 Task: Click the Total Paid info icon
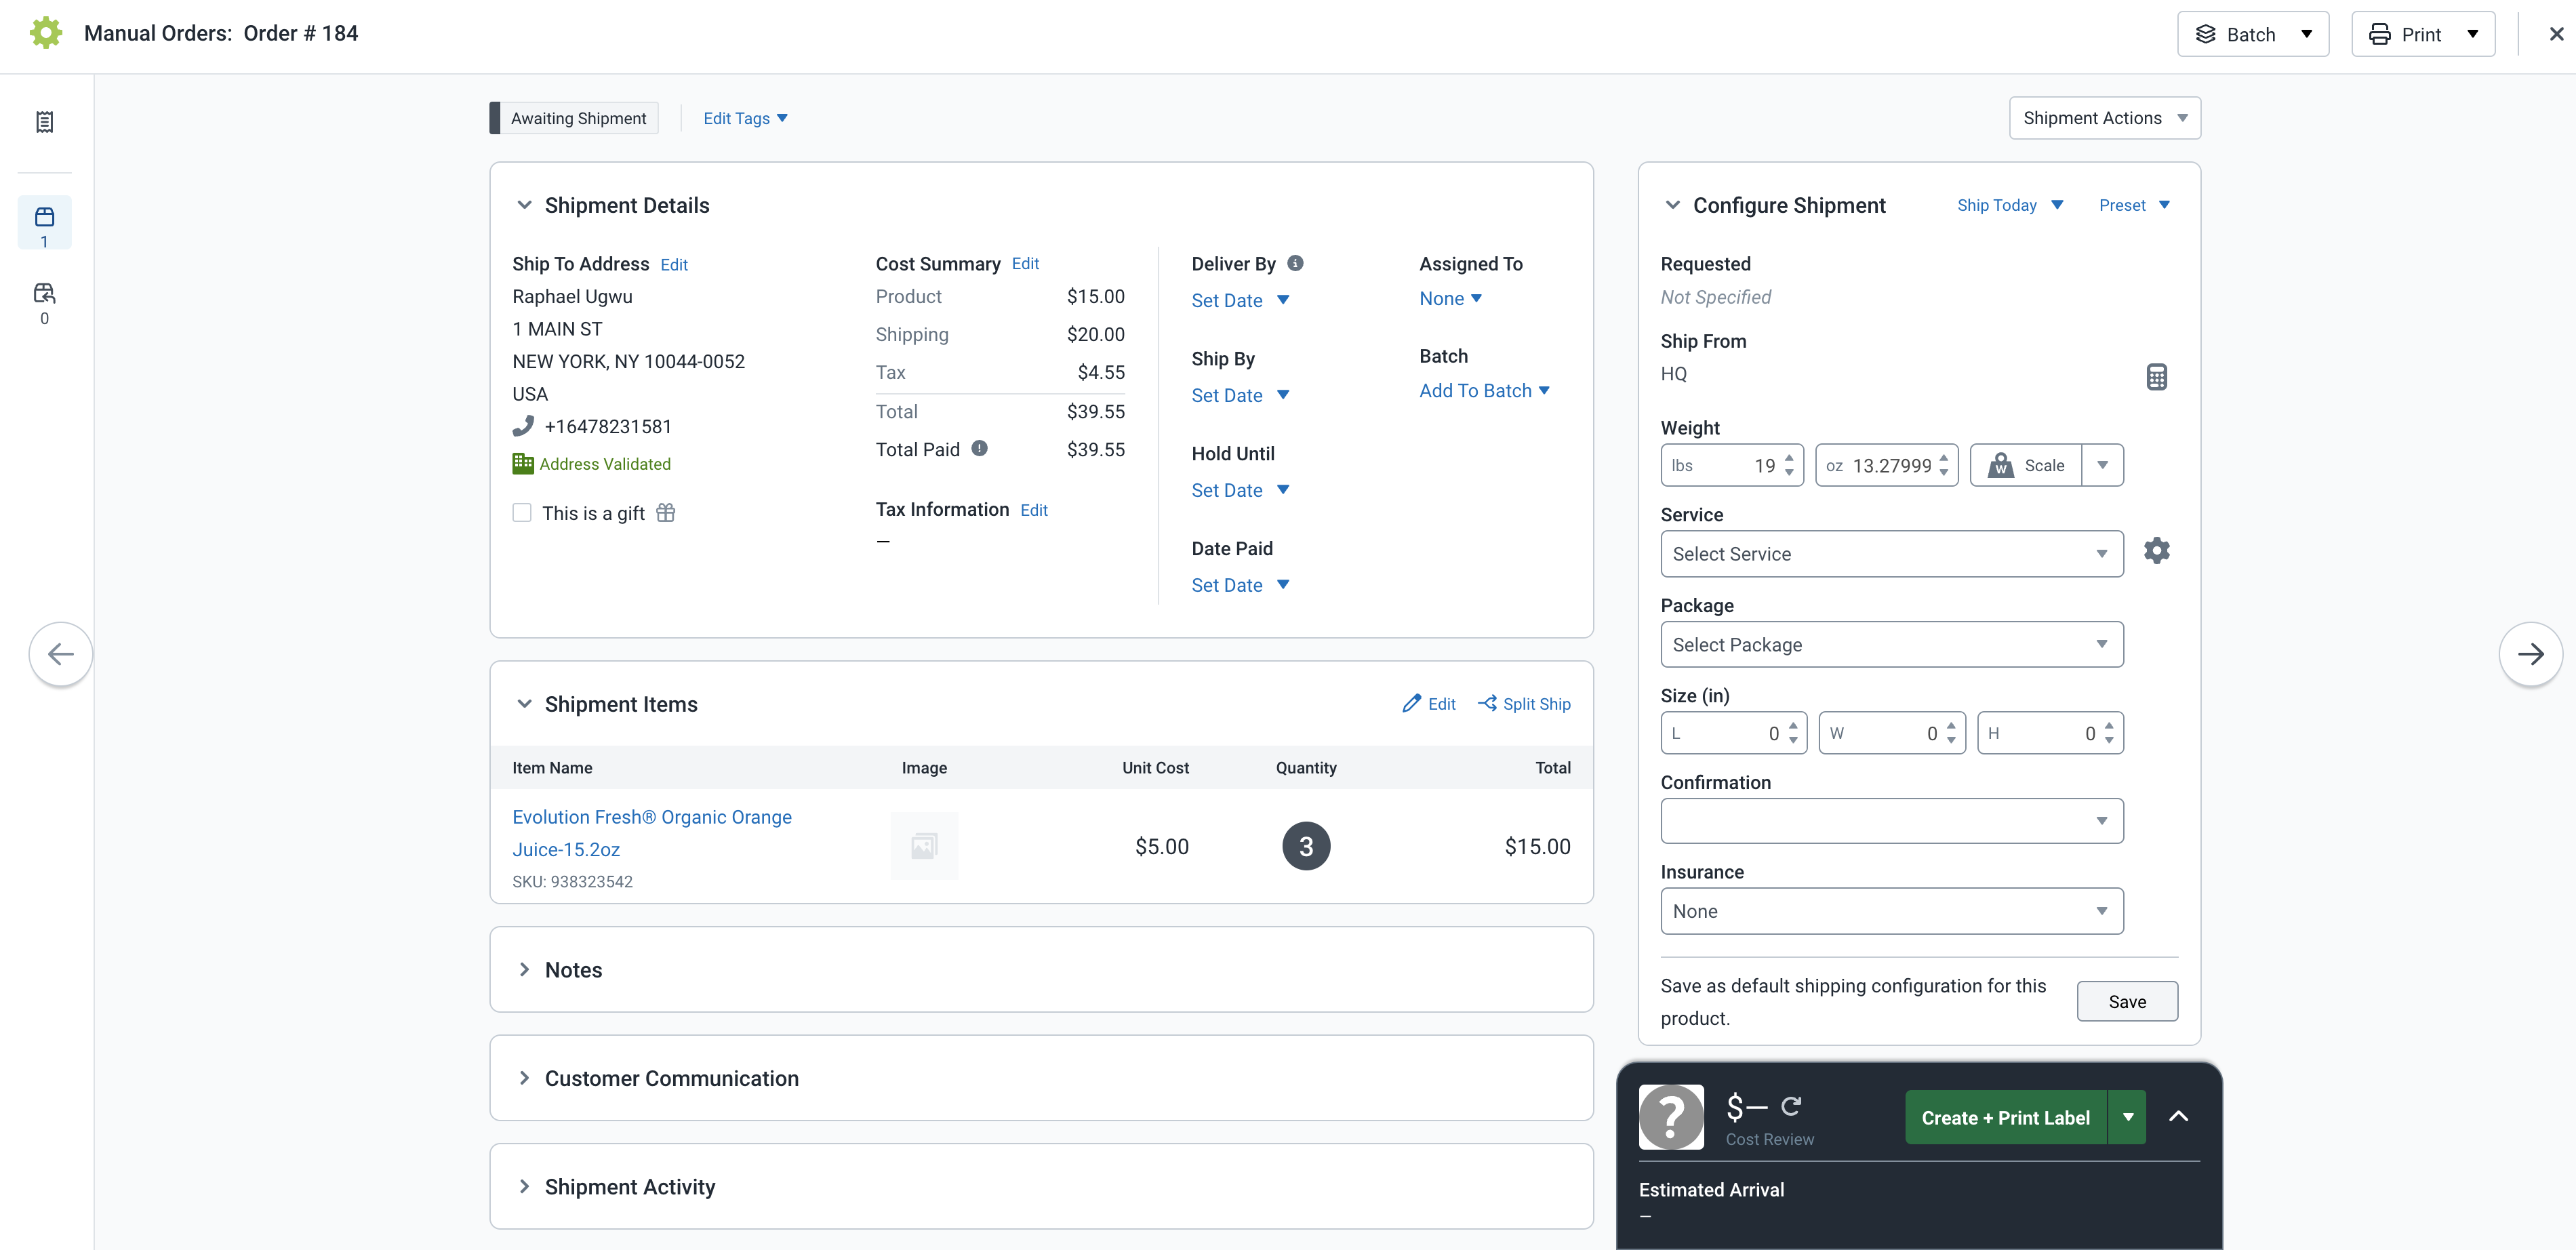(x=979, y=449)
